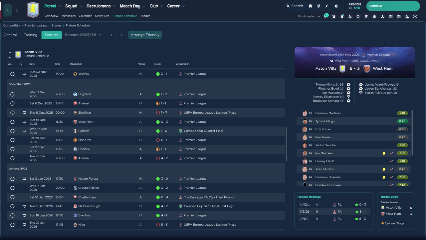The image size is (426, 240).
Task: Click the Crystal Palace club badge
Action: (75, 188)
